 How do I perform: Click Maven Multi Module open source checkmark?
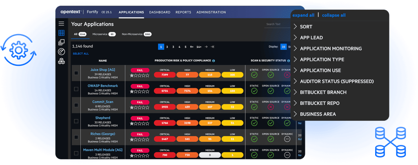pyautogui.click(x=271, y=155)
